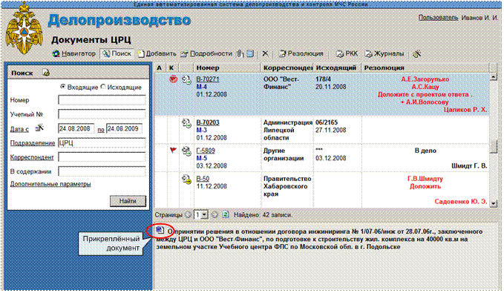This screenshot has width=504, height=293.
Task: Click the М-4 text in first row
Action: [x=202, y=87]
